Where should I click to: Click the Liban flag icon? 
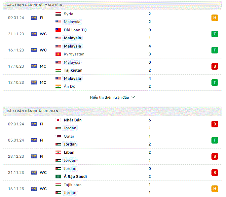58,152
